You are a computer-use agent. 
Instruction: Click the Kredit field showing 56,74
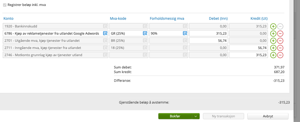[249, 48]
